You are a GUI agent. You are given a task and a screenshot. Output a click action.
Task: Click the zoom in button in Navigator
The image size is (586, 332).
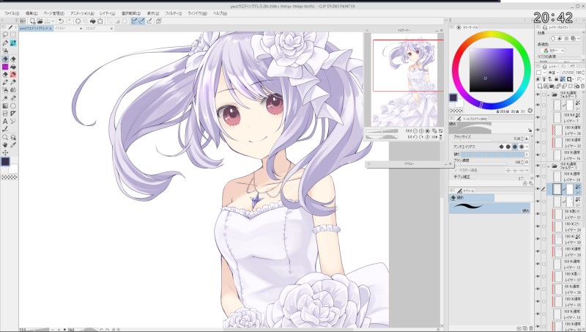click(421, 131)
